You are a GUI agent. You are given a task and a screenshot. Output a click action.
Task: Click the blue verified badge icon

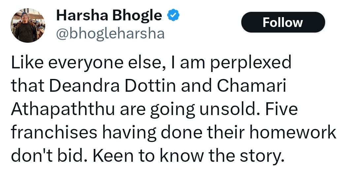tap(173, 15)
